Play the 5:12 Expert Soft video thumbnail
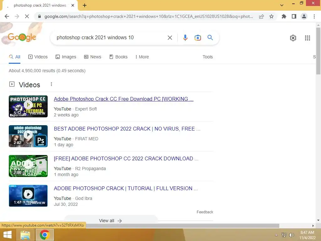This screenshot has height=241, width=321. [28, 106]
